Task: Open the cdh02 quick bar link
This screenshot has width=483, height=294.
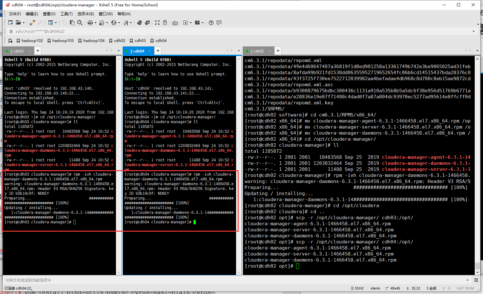Action: click(x=117, y=41)
